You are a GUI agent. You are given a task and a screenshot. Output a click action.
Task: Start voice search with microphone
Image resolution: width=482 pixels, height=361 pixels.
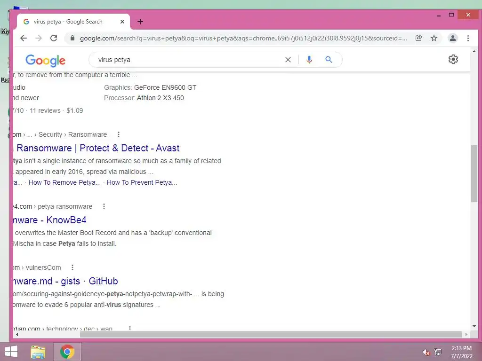coord(309,60)
